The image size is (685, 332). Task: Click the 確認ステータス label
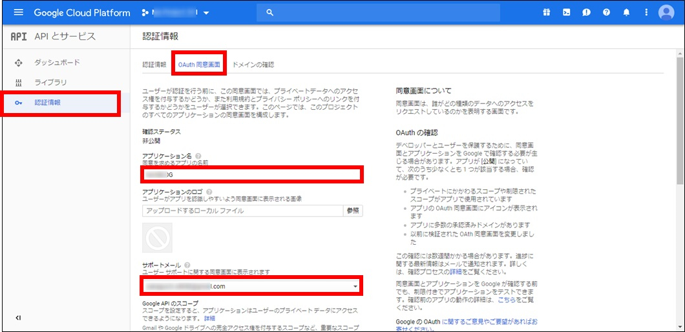pos(162,132)
